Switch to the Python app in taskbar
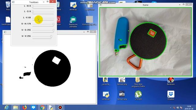The height and width of the screenshot is (110, 196). coord(51,107)
